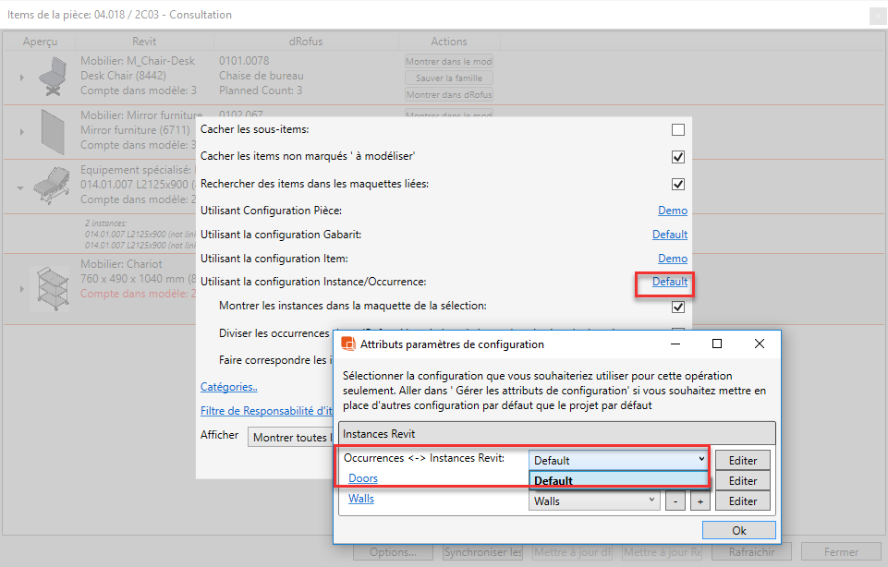Open the Walls configuration dropdown

(595, 501)
